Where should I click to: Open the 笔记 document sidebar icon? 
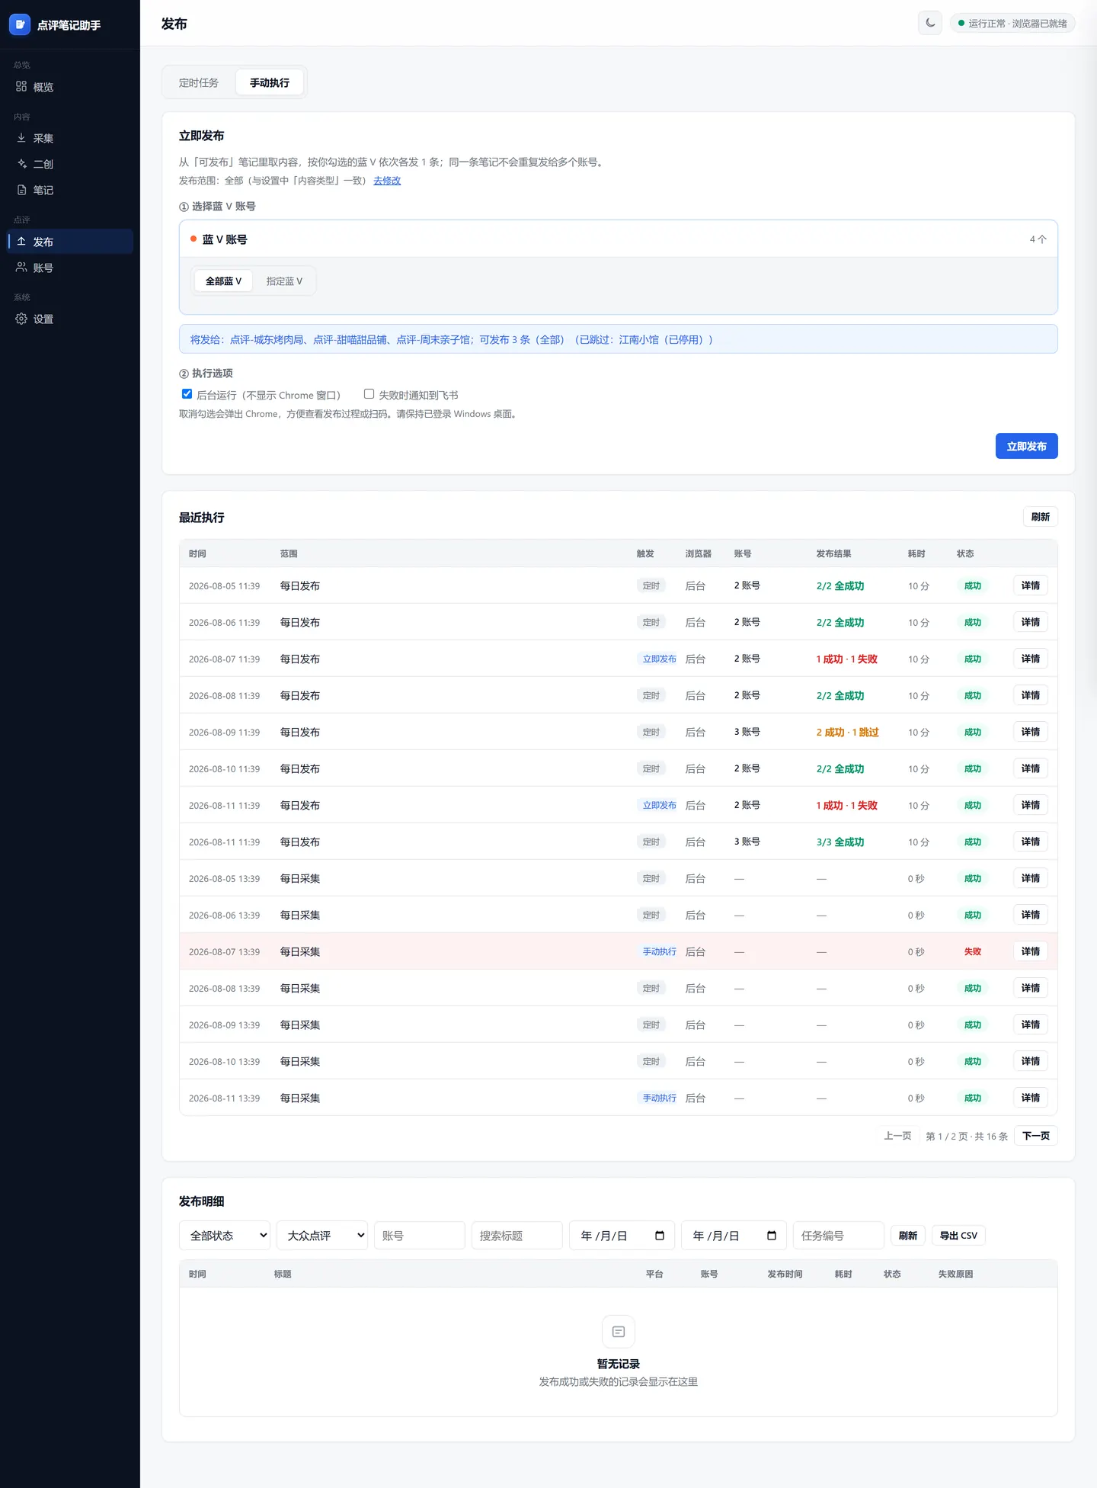tap(21, 190)
